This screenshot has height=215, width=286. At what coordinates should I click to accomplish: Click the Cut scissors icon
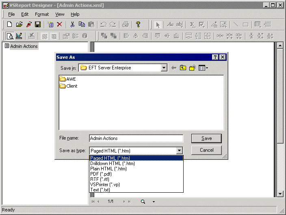(72, 25)
